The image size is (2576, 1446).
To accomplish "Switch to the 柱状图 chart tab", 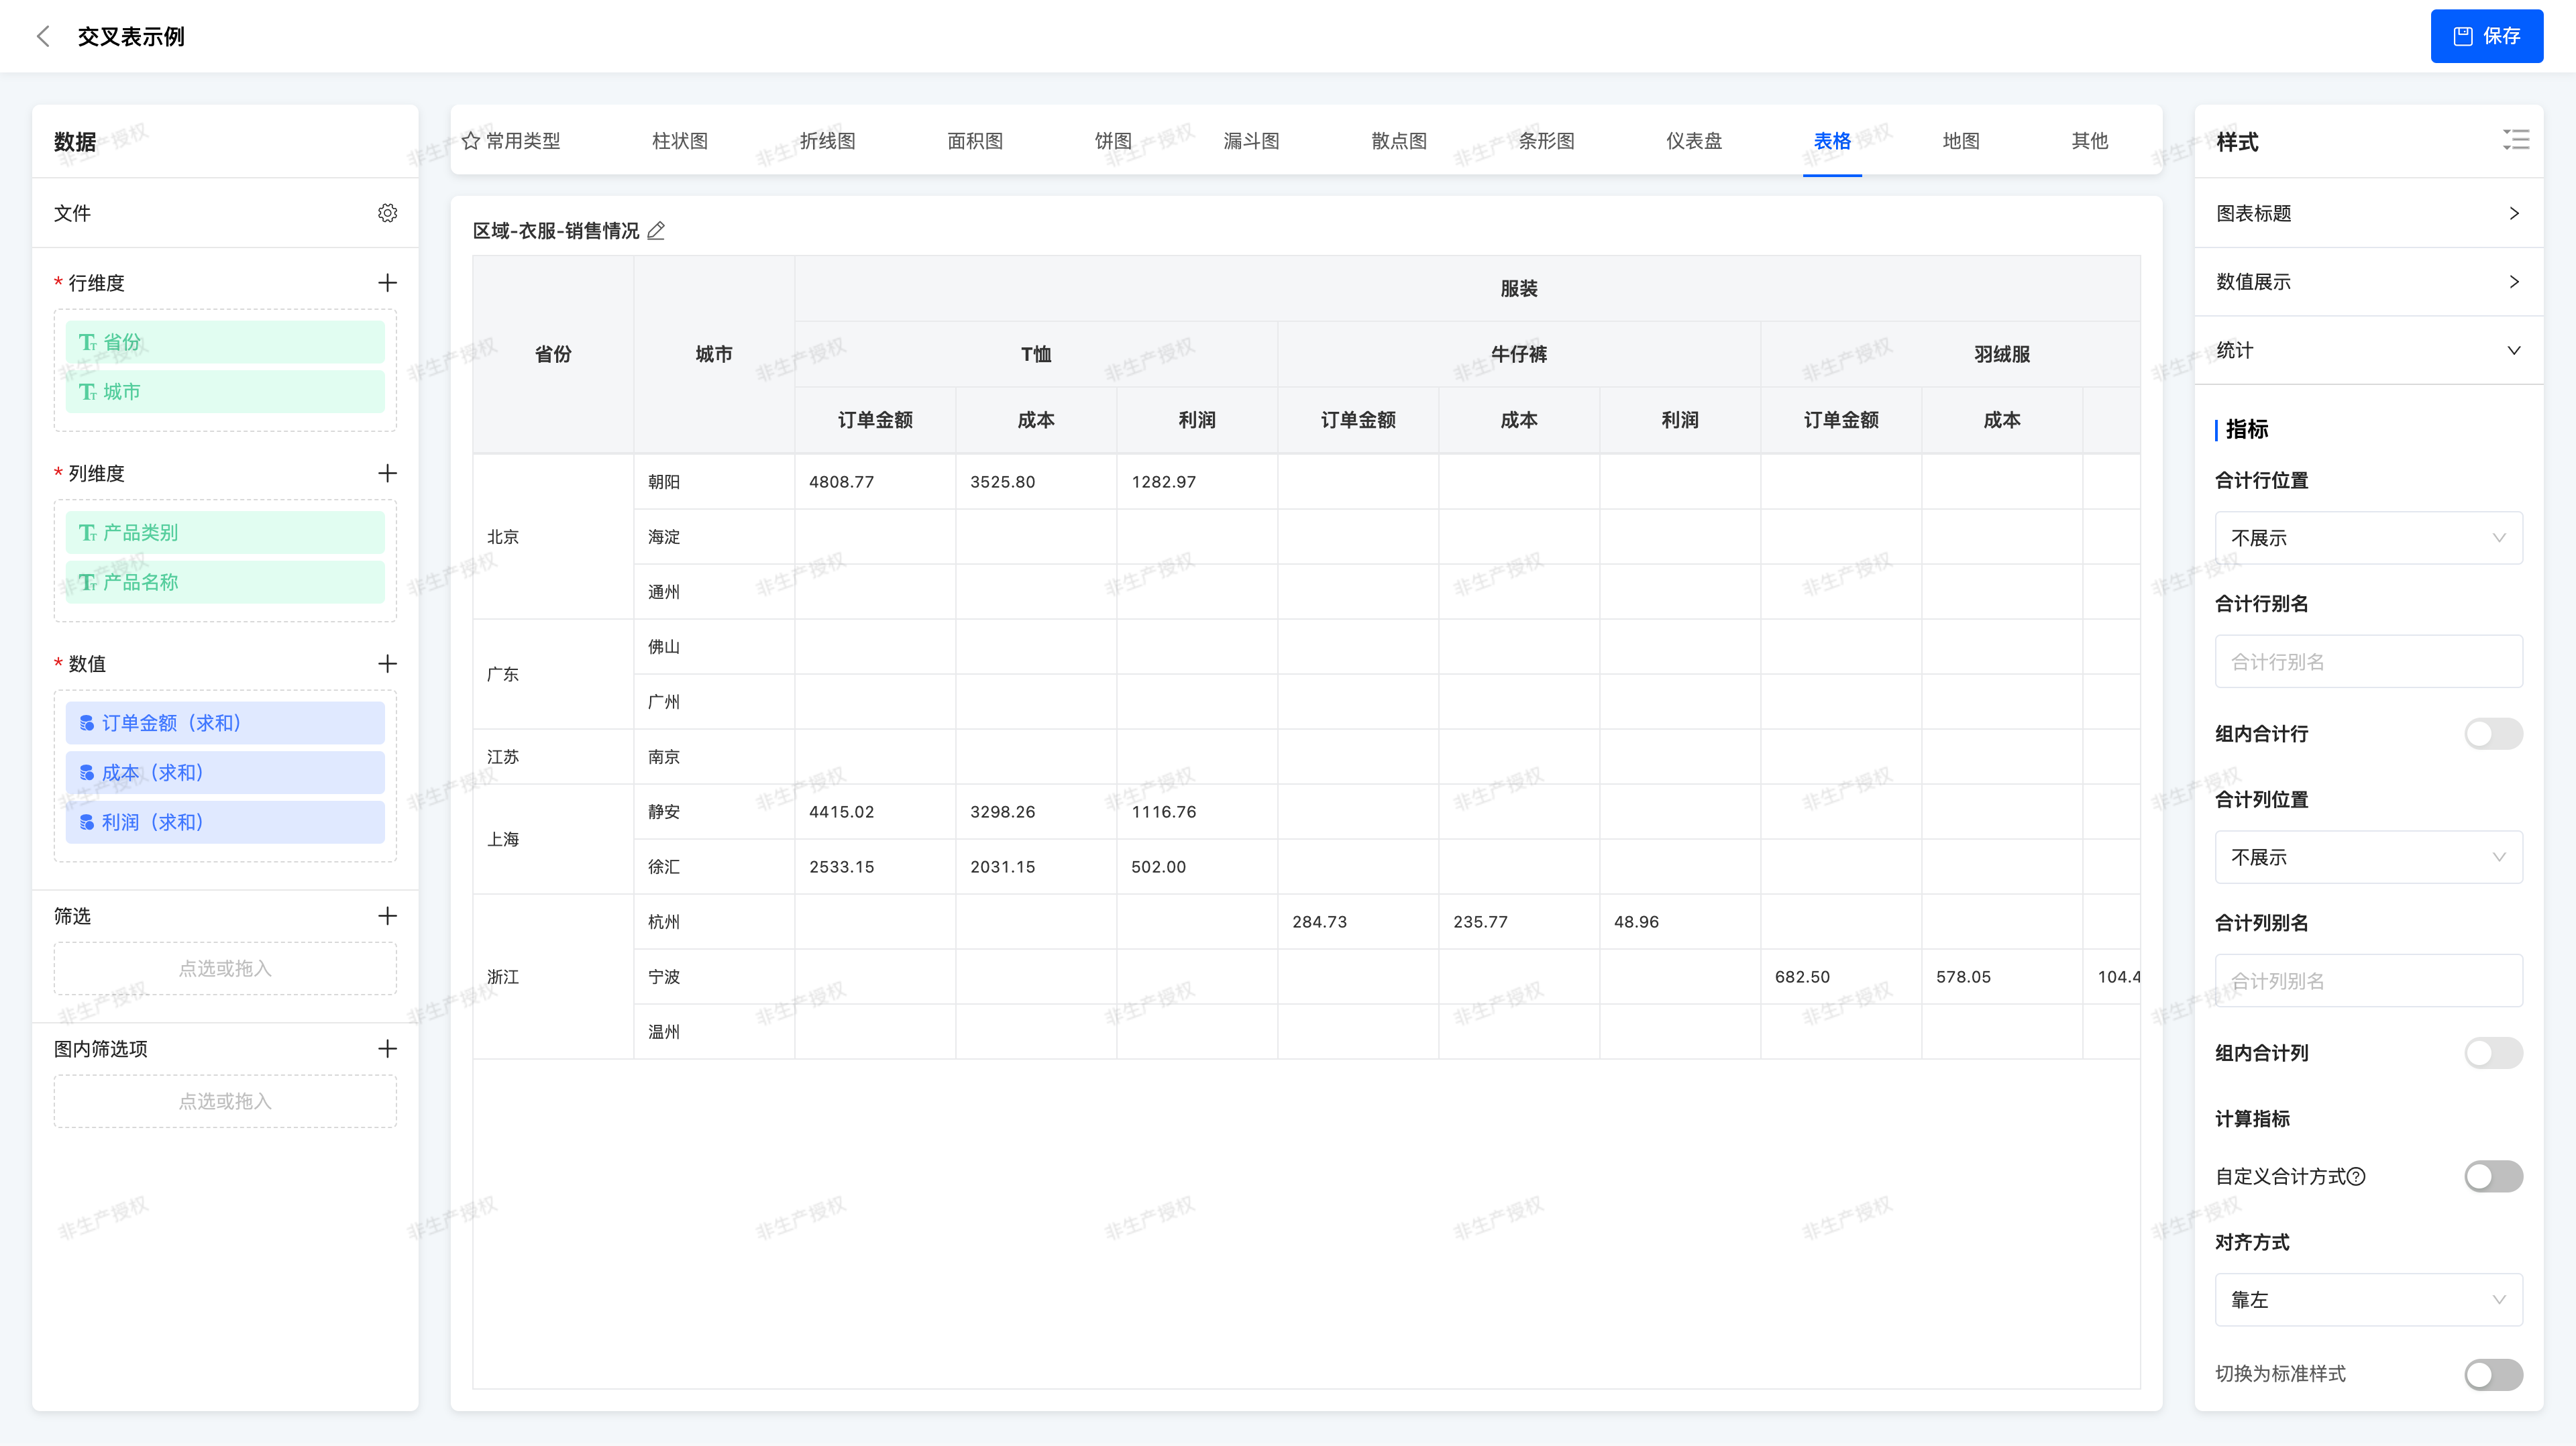I will (680, 141).
